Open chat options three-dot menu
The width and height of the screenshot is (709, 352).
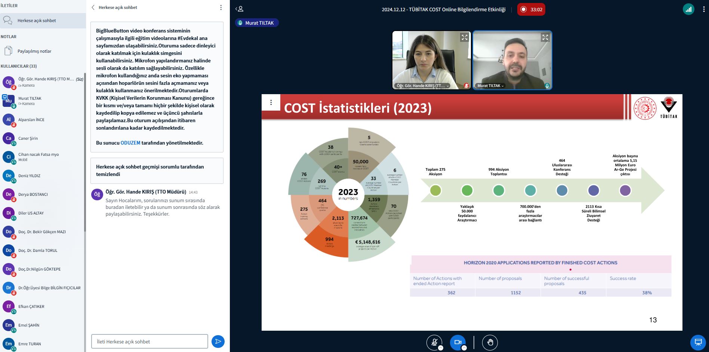[221, 7]
